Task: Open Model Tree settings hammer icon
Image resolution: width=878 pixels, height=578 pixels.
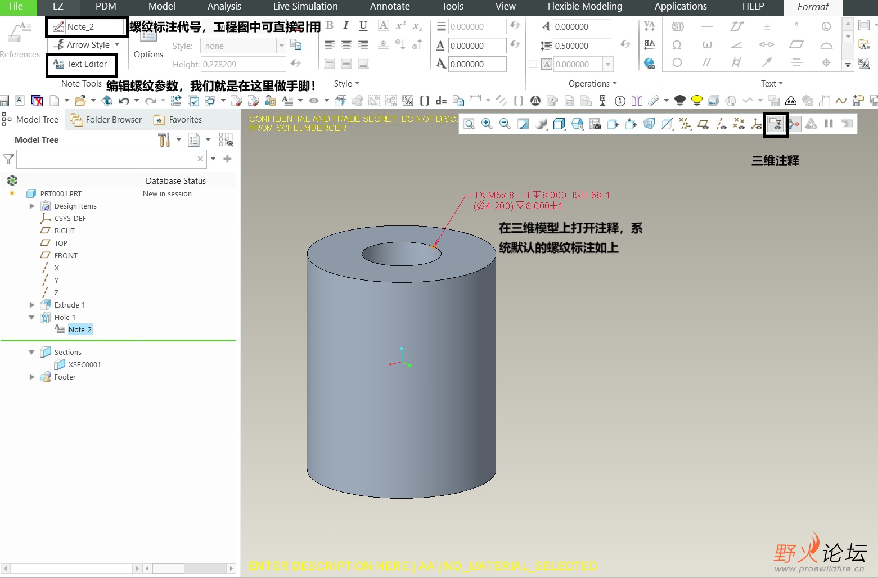Action: click(x=164, y=139)
